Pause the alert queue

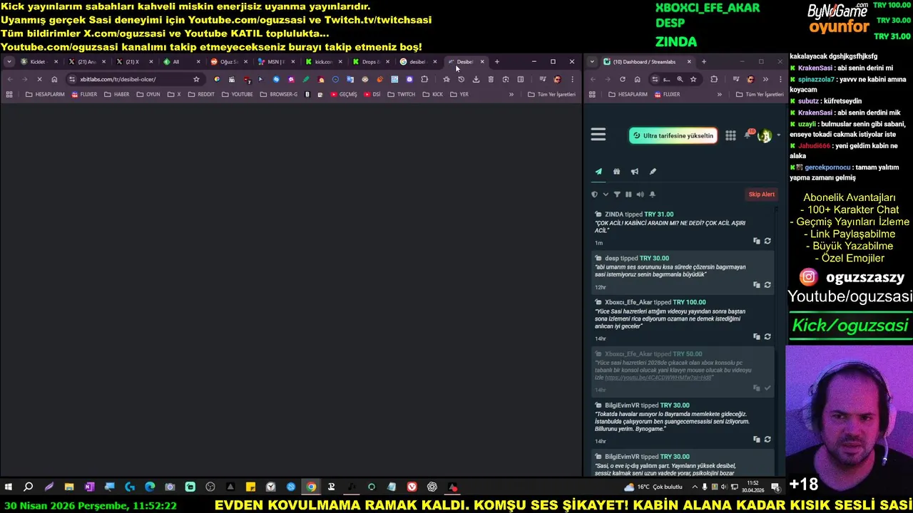pyautogui.click(x=628, y=194)
